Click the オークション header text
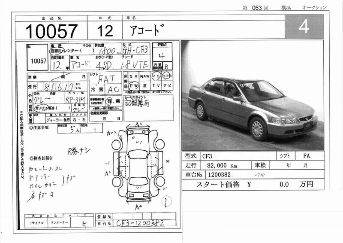The width and height of the screenshot is (343, 243). (314, 7)
